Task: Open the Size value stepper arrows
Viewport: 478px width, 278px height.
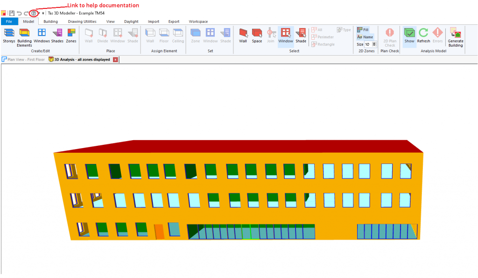Action: 373,44
